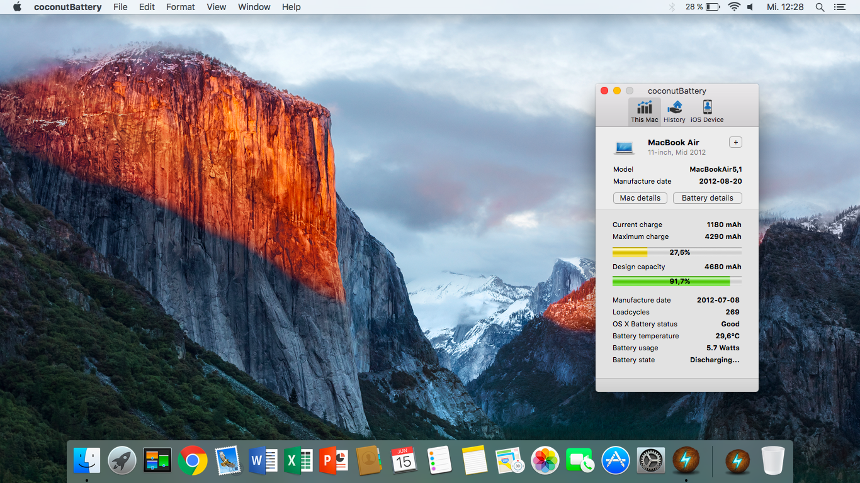Click the Discharging... battery state
860x483 pixels.
[x=715, y=360]
